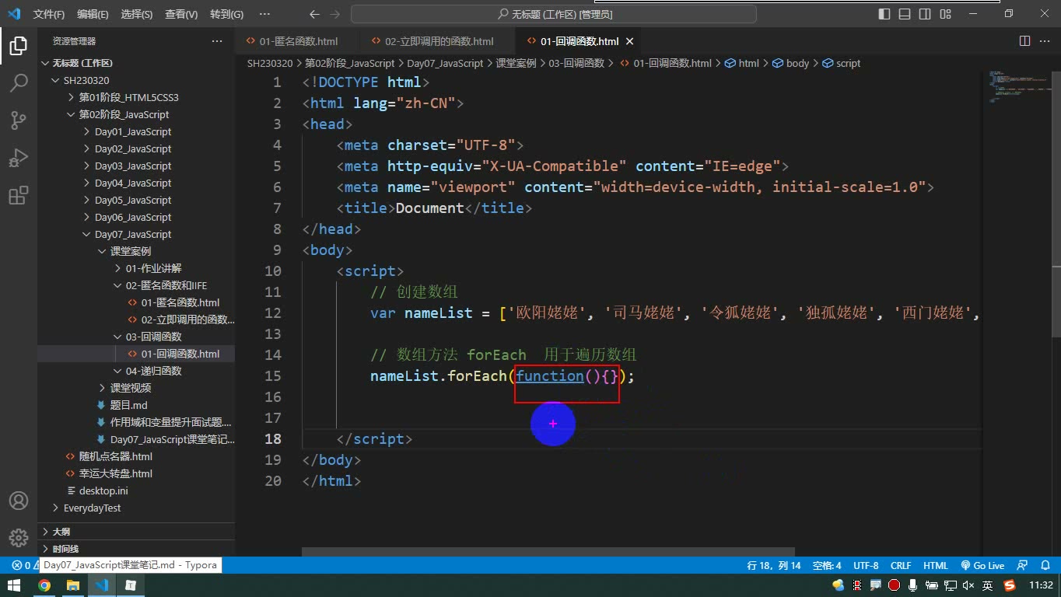Open the Run and Debug view
This screenshot has height=597, width=1061.
pyautogui.click(x=19, y=158)
